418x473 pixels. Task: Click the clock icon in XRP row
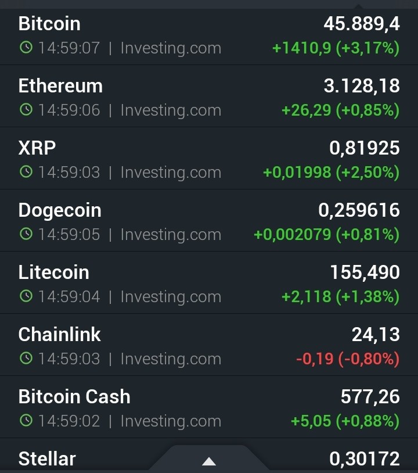pyautogui.click(x=26, y=171)
